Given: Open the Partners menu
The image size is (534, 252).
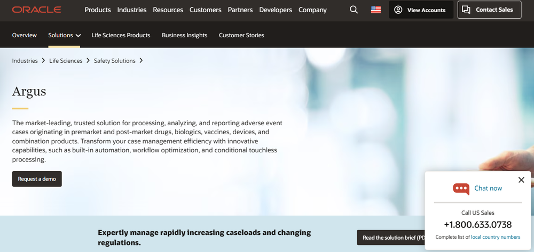Looking at the screenshot, I should pos(240,10).
